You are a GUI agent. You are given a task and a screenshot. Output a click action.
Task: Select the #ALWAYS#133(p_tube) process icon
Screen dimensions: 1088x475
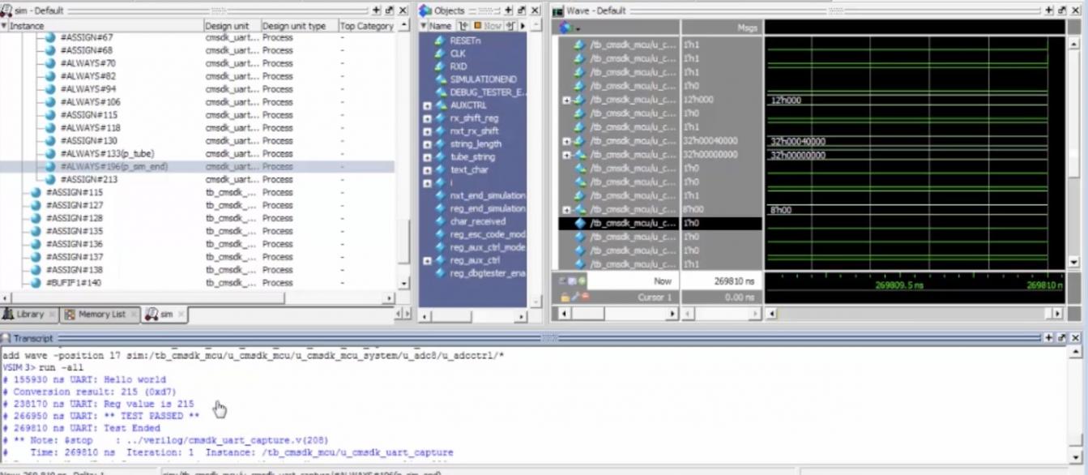[x=51, y=153]
